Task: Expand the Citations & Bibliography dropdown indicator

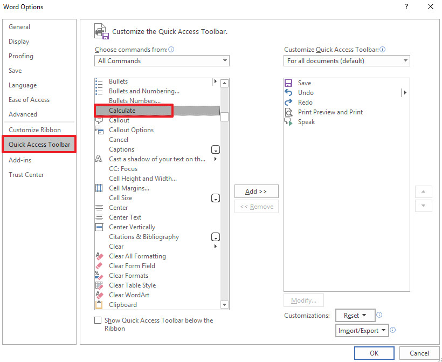Action: pyautogui.click(x=216, y=237)
